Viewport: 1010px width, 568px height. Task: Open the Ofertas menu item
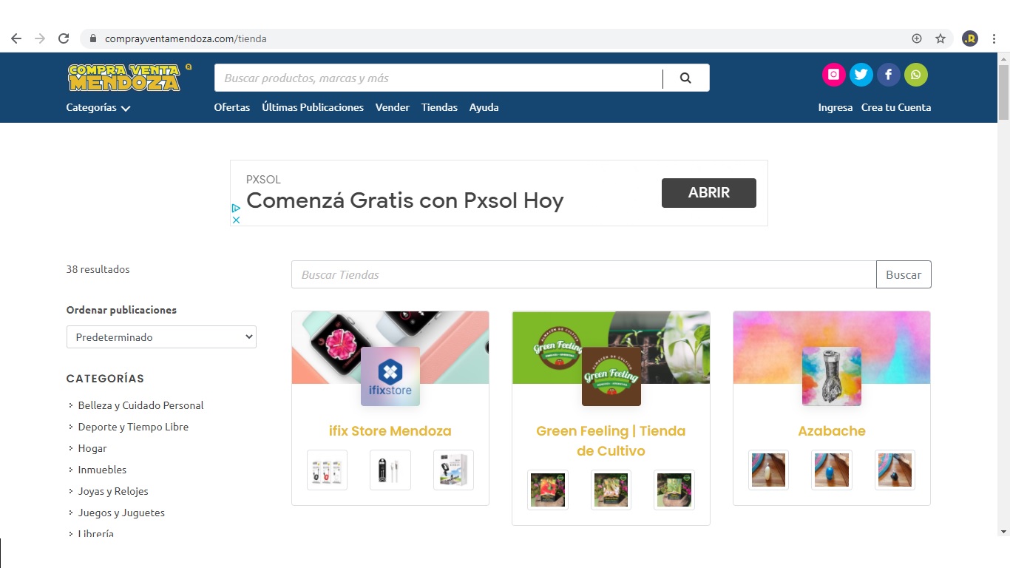click(231, 107)
